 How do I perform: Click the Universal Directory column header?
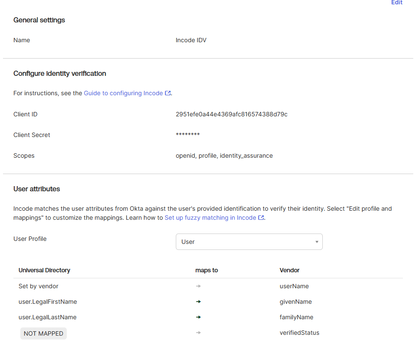(x=44, y=270)
